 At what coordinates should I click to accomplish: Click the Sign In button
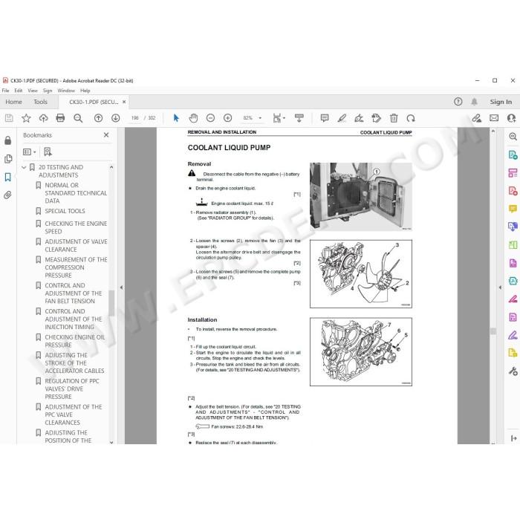click(x=501, y=102)
